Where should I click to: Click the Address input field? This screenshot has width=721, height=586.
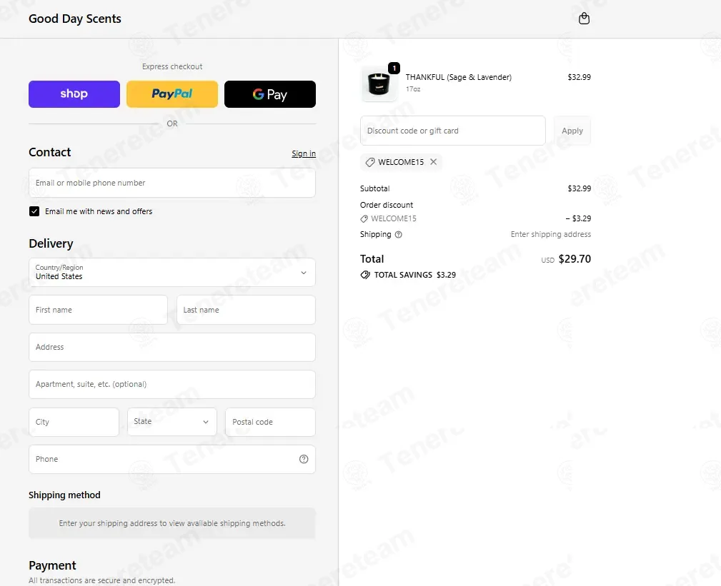click(x=172, y=347)
